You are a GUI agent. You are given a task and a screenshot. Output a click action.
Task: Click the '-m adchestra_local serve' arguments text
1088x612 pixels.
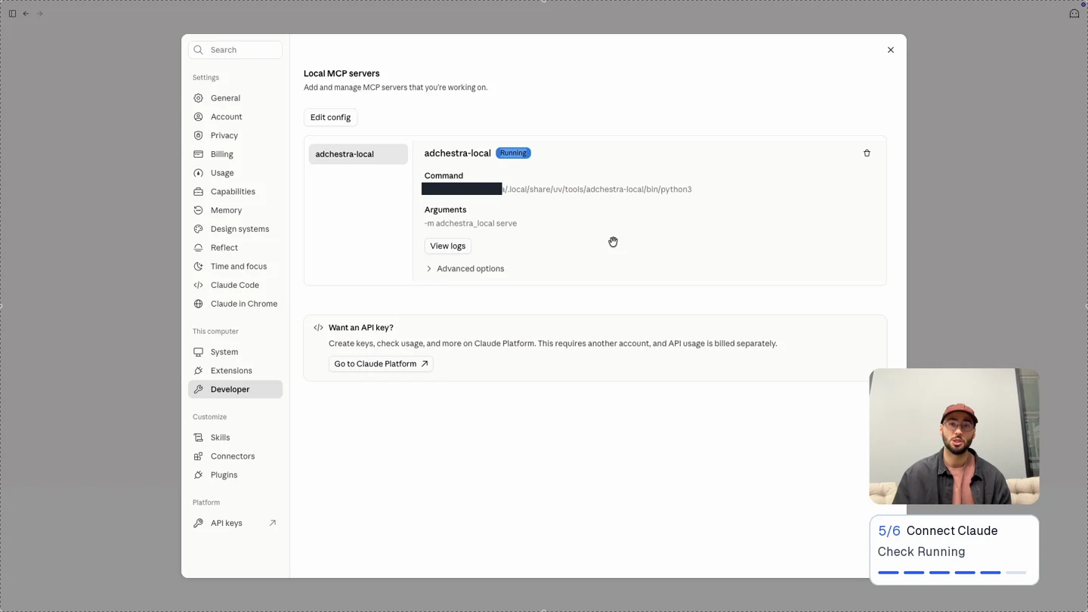[x=471, y=224]
